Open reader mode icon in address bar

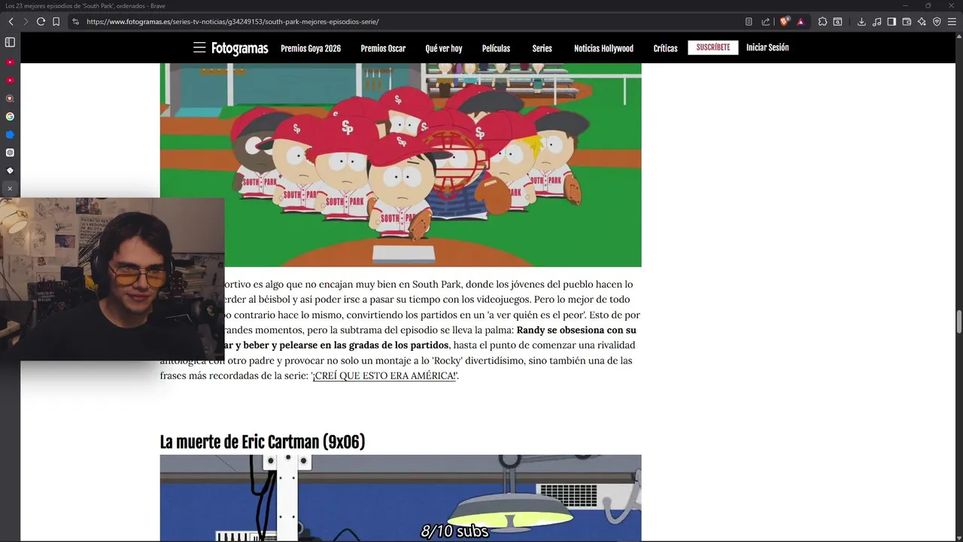point(749,22)
